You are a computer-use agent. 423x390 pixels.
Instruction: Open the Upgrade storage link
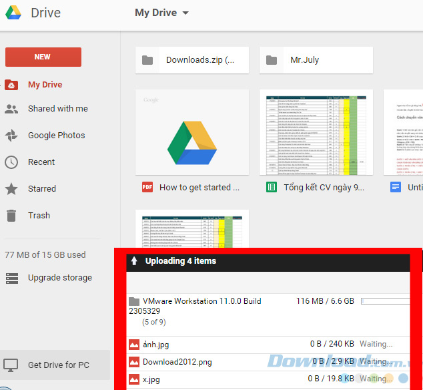point(60,278)
